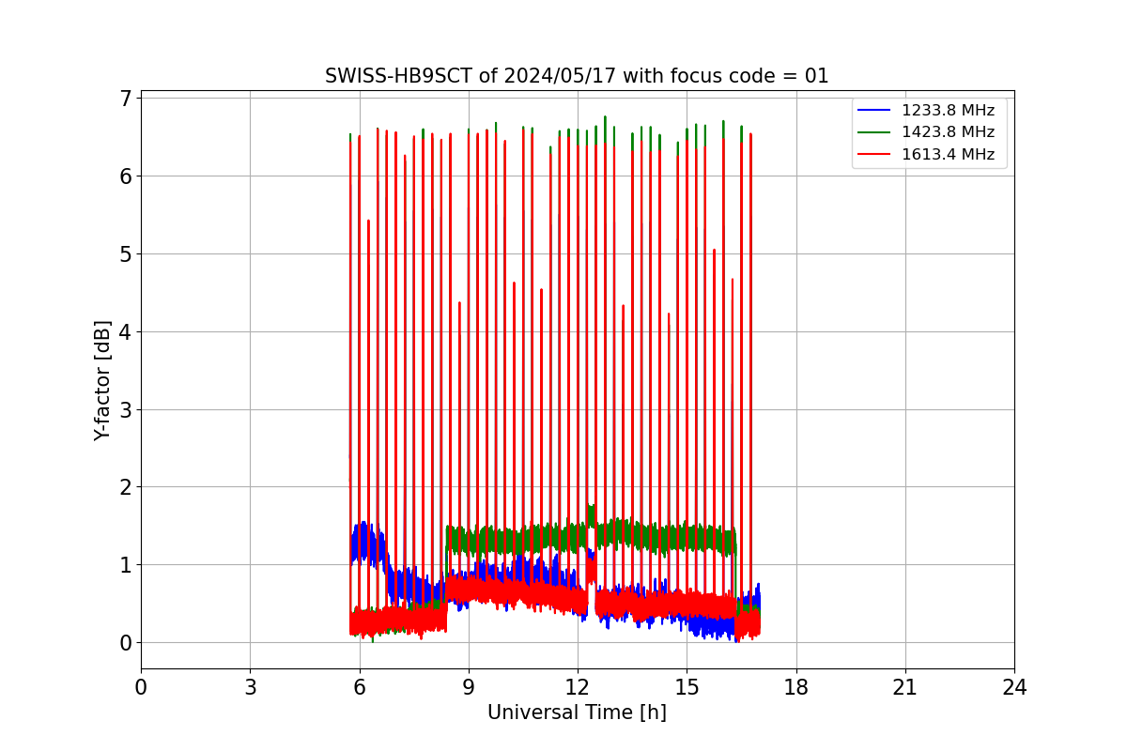The height and width of the screenshot is (751, 1127).
Task: Click x-axis tick label 24
Action: click(x=1014, y=687)
